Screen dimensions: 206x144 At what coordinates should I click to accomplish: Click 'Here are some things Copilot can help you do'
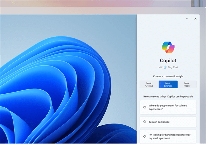click(x=168, y=97)
